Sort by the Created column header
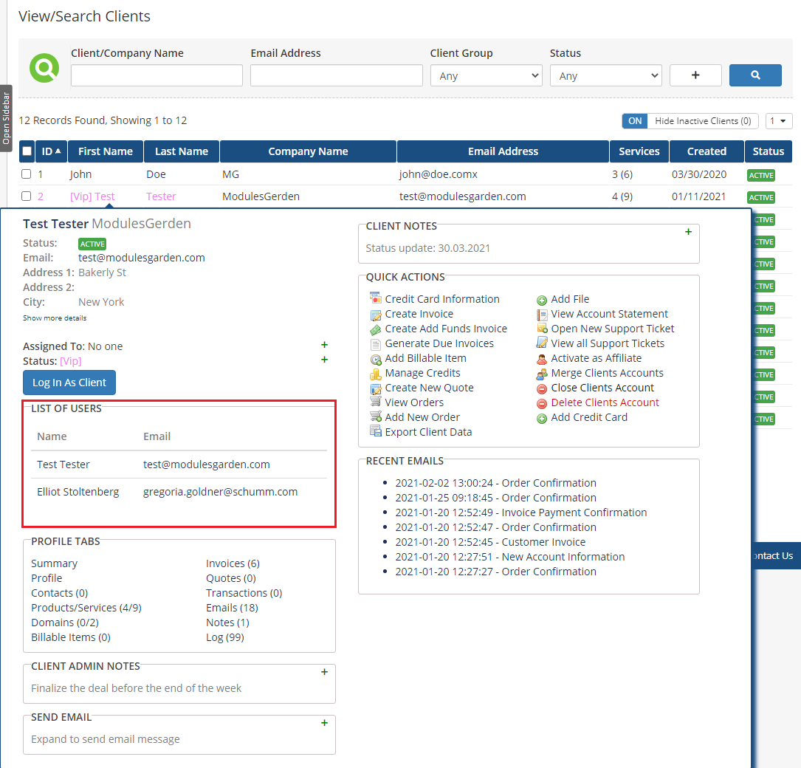This screenshot has width=801, height=768. tap(707, 151)
